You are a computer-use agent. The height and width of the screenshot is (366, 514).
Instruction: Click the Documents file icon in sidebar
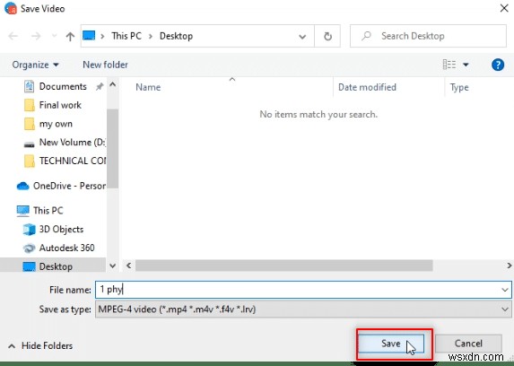pos(30,87)
